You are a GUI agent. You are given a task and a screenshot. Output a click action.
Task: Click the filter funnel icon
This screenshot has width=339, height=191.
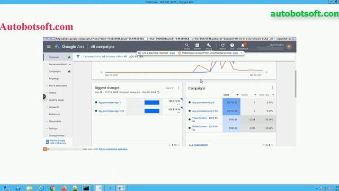tap(78, 57)
